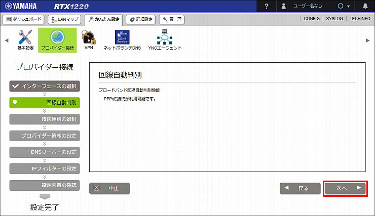Click the 次へ next button
This screenshot has width=375, height=216.
pyautogui.click(x=345, y=188)
